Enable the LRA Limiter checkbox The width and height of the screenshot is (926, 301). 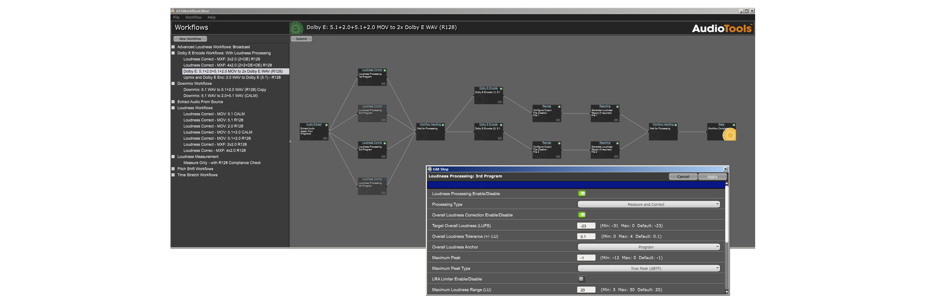582,279
